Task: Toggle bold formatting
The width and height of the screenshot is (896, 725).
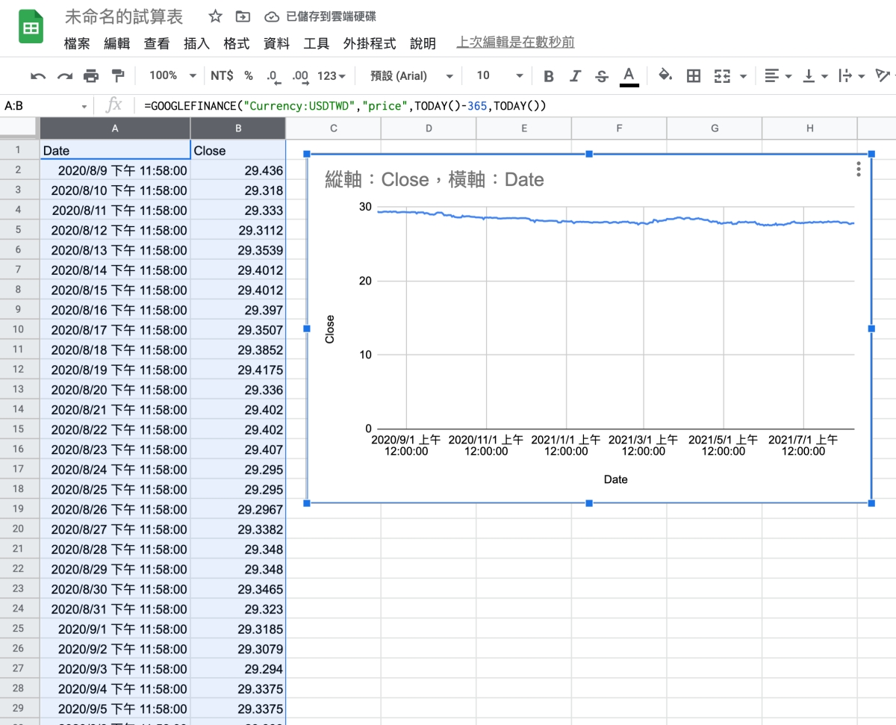Action: tap(549, 76)
